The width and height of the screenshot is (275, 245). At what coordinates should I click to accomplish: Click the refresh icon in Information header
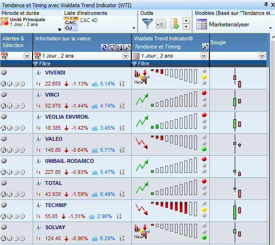pyautogui.click(x=104, y=48)
